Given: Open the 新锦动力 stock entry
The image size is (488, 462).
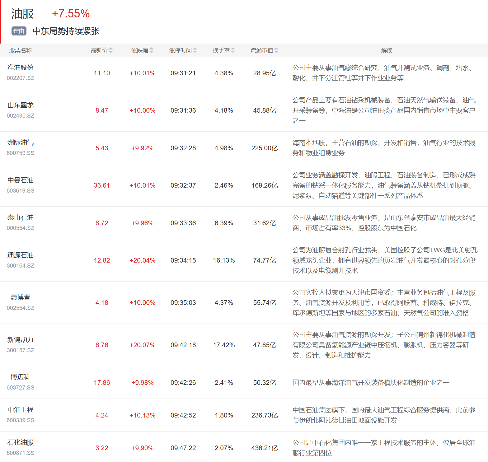Looking at the screenshot, I should tap(21, 340).
